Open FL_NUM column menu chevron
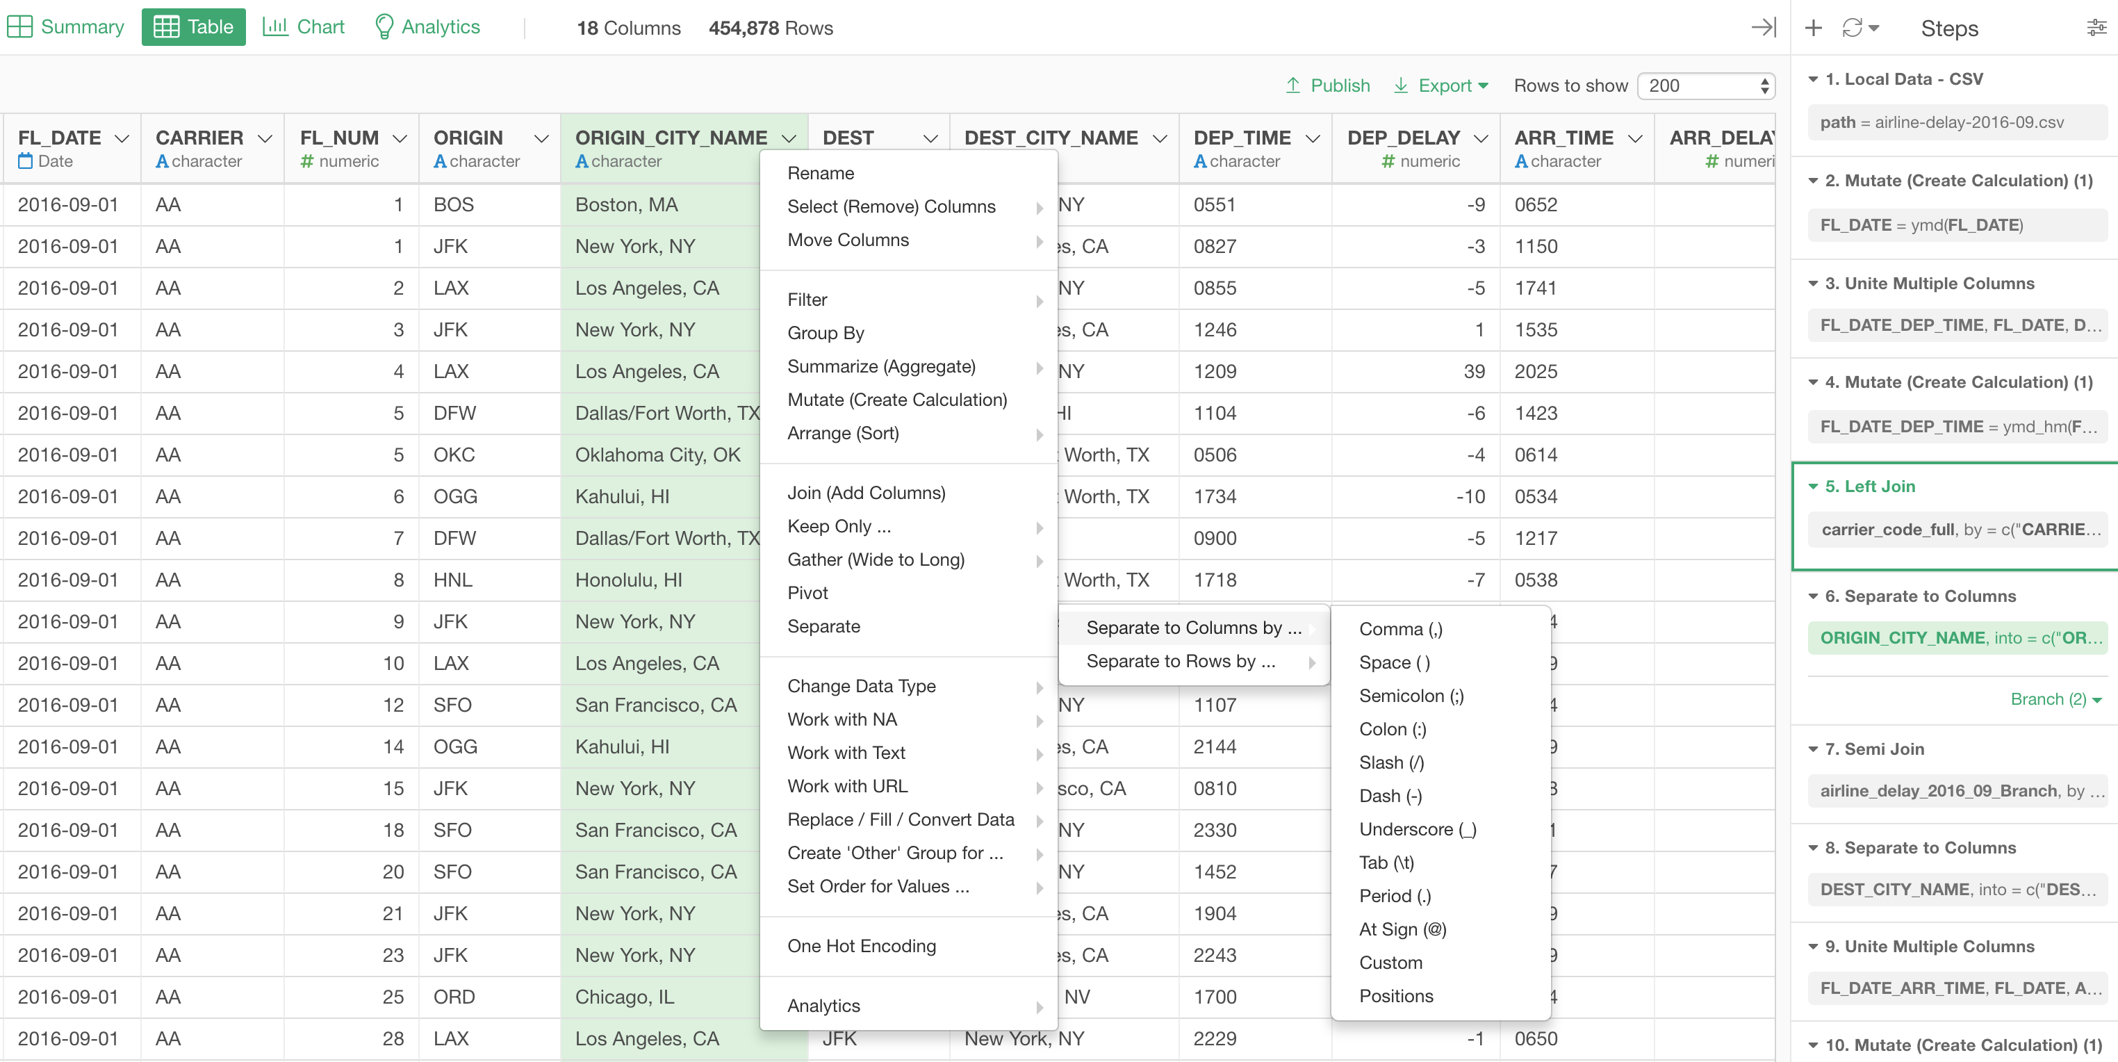Screen dimensions: 2118x1062 click(400, 138)
